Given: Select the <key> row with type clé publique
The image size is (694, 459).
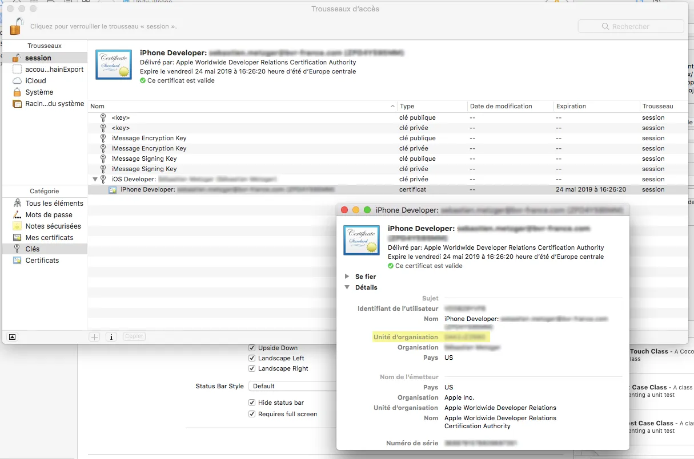Looking at the screenshot, I should point(388,117).
